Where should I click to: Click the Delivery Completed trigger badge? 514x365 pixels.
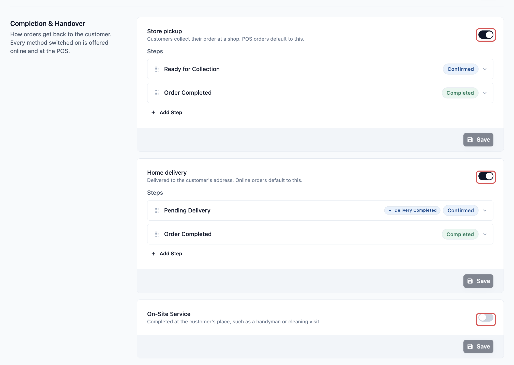[x=412, y=210]
